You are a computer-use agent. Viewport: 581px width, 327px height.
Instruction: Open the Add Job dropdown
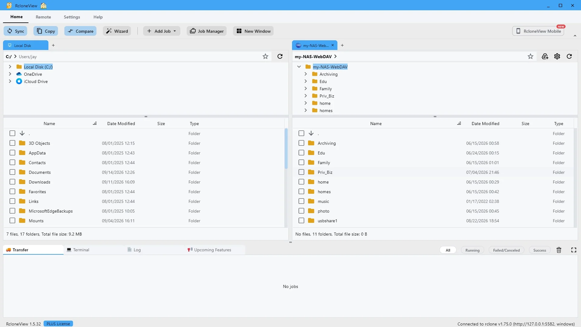click(162, 31)
